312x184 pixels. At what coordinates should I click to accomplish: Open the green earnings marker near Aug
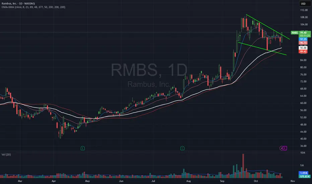point(182,148)
